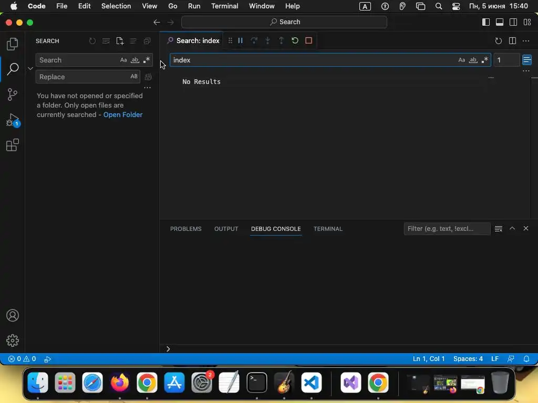Screen dimensions: 538x403
Task: Open the Terminal menu in menu bar
Action: [x=224, y=6]
